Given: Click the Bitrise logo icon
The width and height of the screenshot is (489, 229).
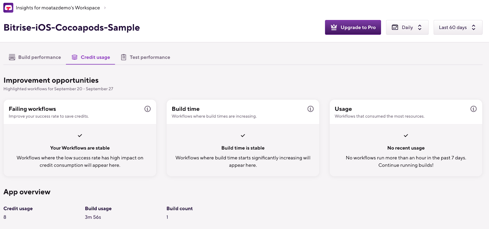Looking at the screenshot, I should (x=8, y=8).
